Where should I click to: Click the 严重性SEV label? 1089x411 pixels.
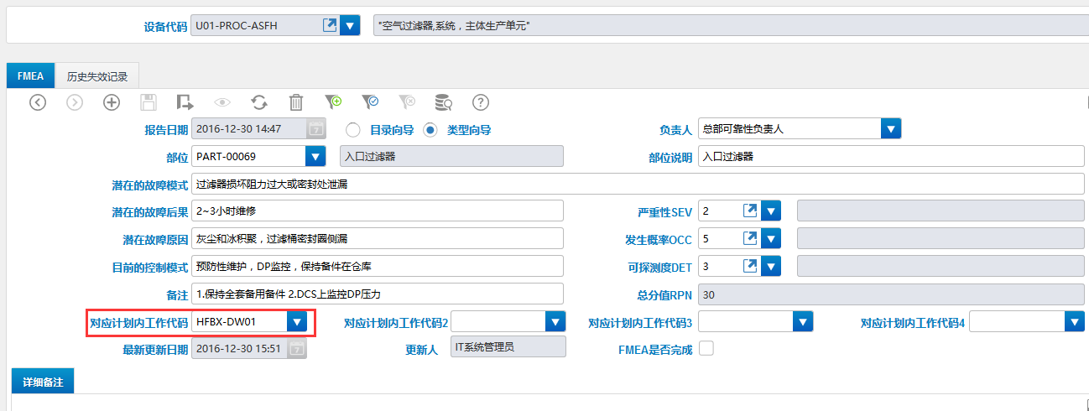click(x=664, y=212)
